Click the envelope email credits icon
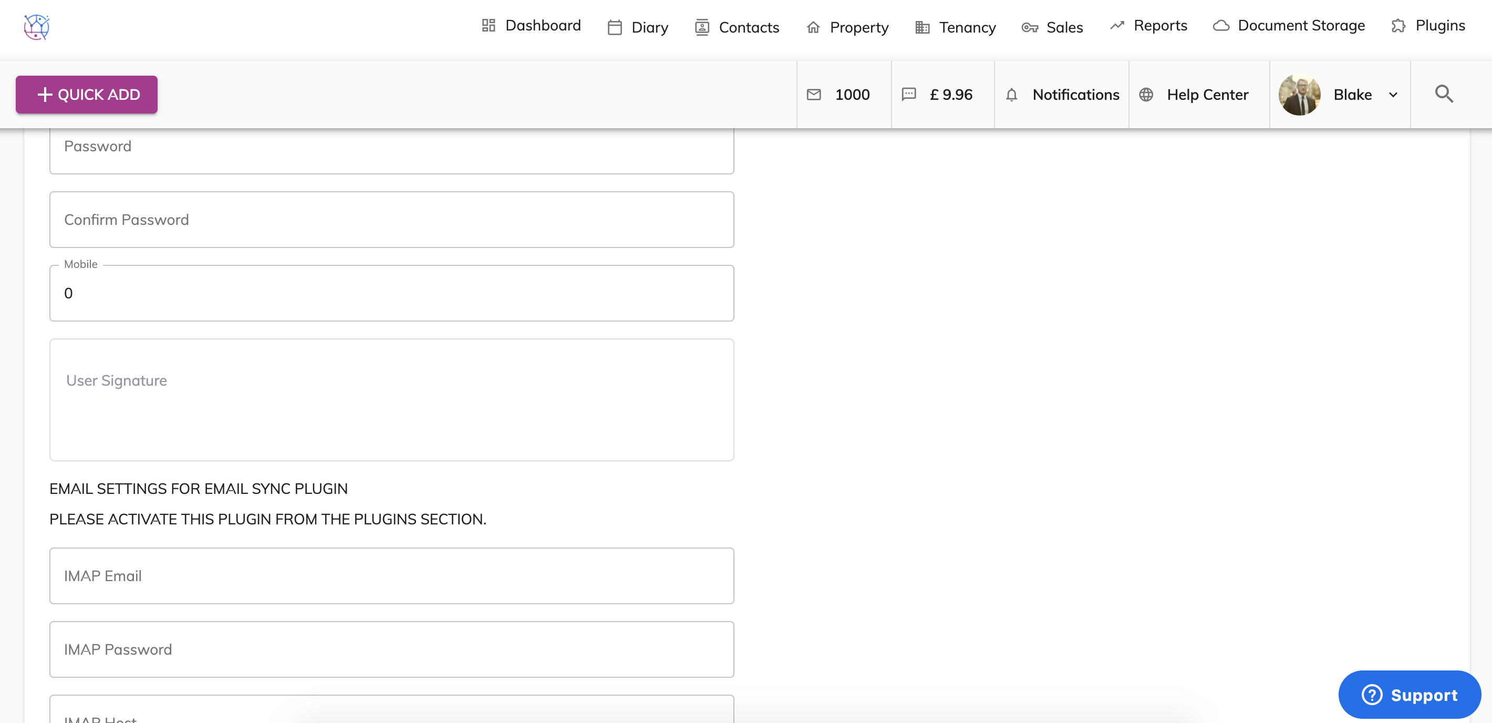 click(814, 95)
